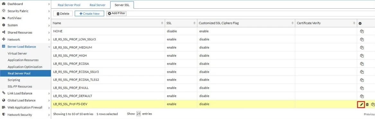
Task: Click the Network cross-arrows icon
Action: [x=4, y=39]
